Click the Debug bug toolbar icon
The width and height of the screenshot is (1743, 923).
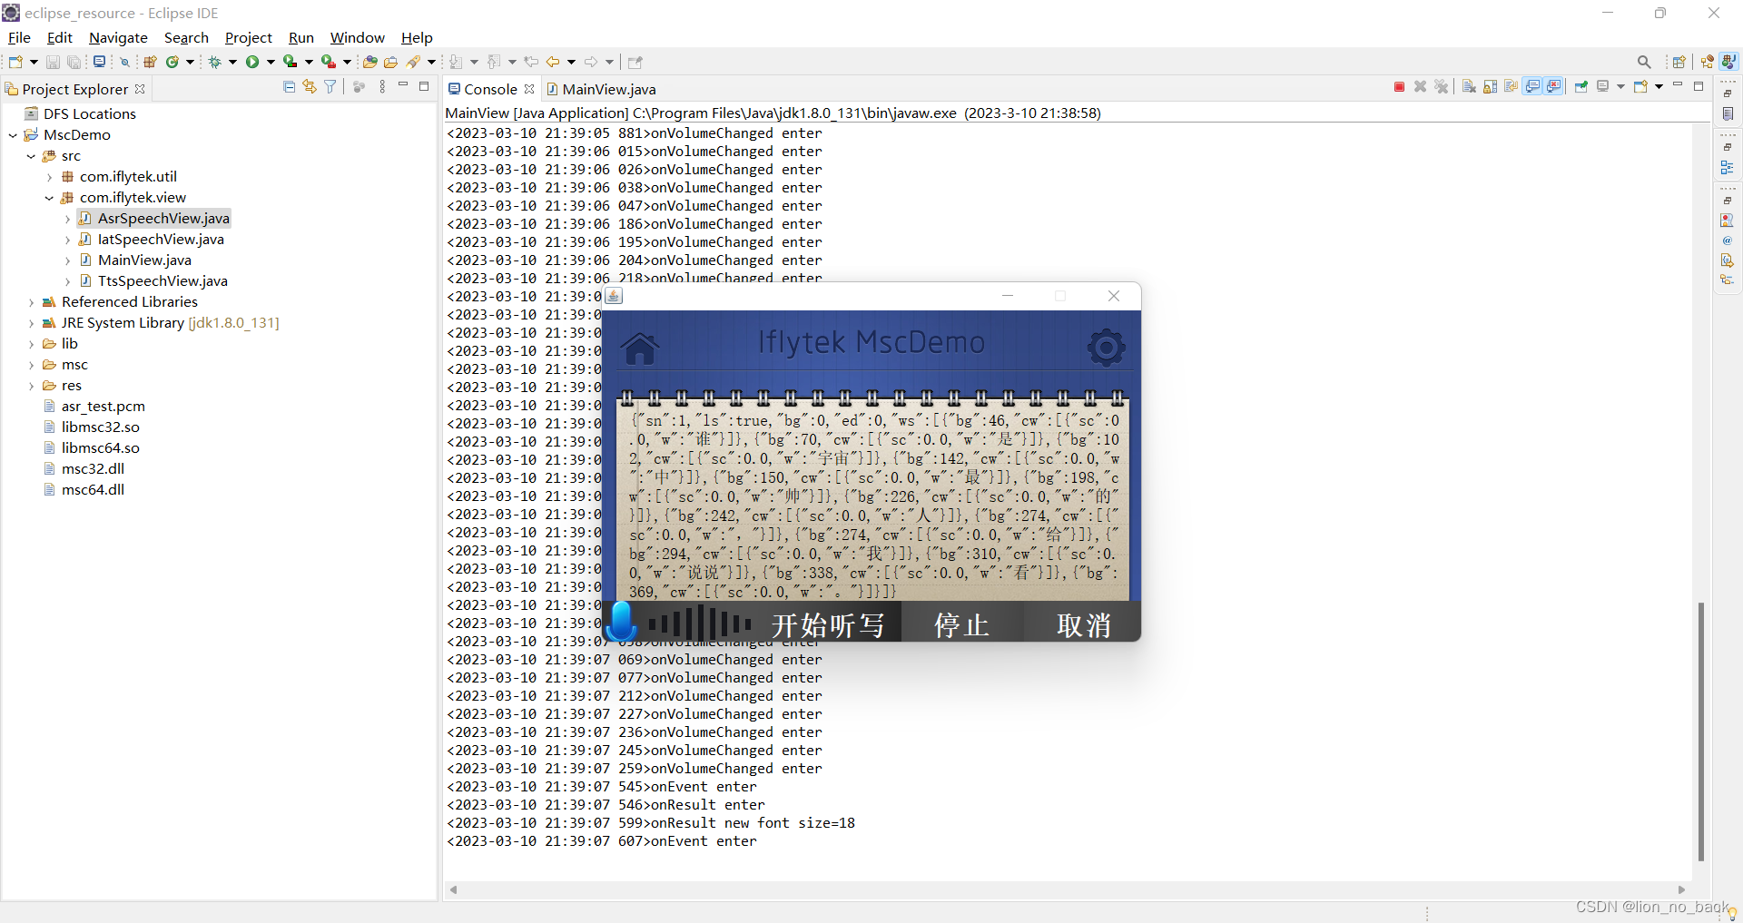pyautogui.click(x=215, y=62)
